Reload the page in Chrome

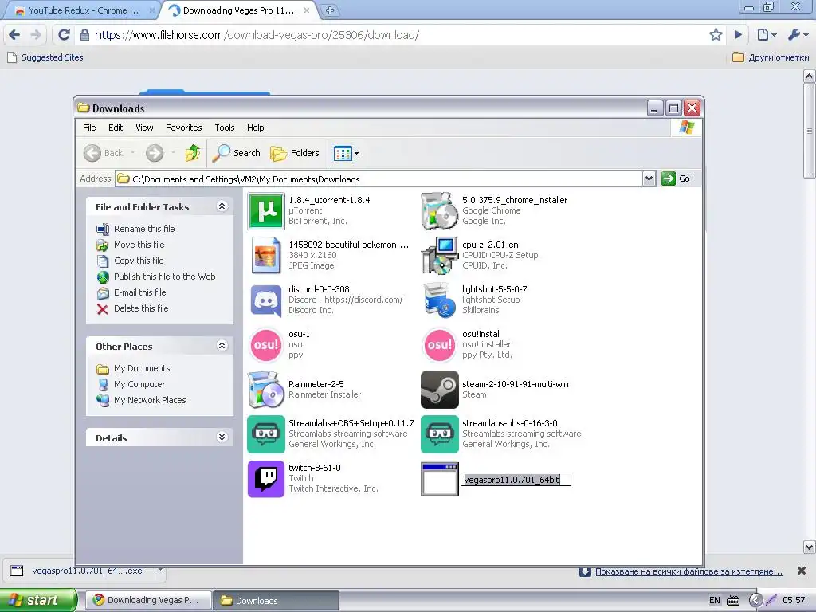[x=64, y=35]
